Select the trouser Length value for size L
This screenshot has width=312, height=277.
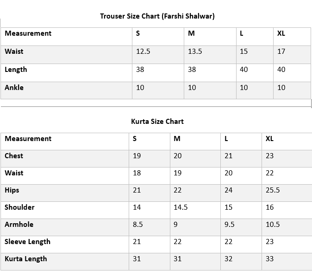pos(243,70)
